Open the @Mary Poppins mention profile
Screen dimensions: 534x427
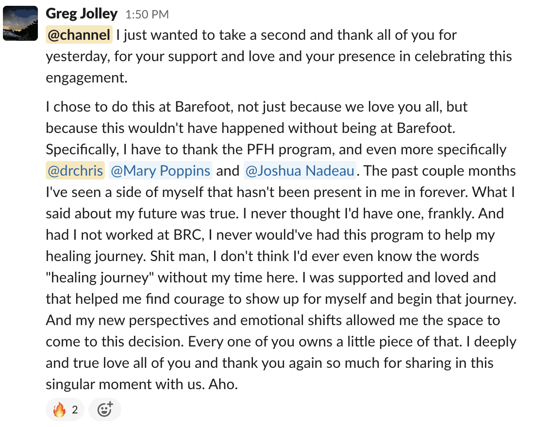point(160,171)
